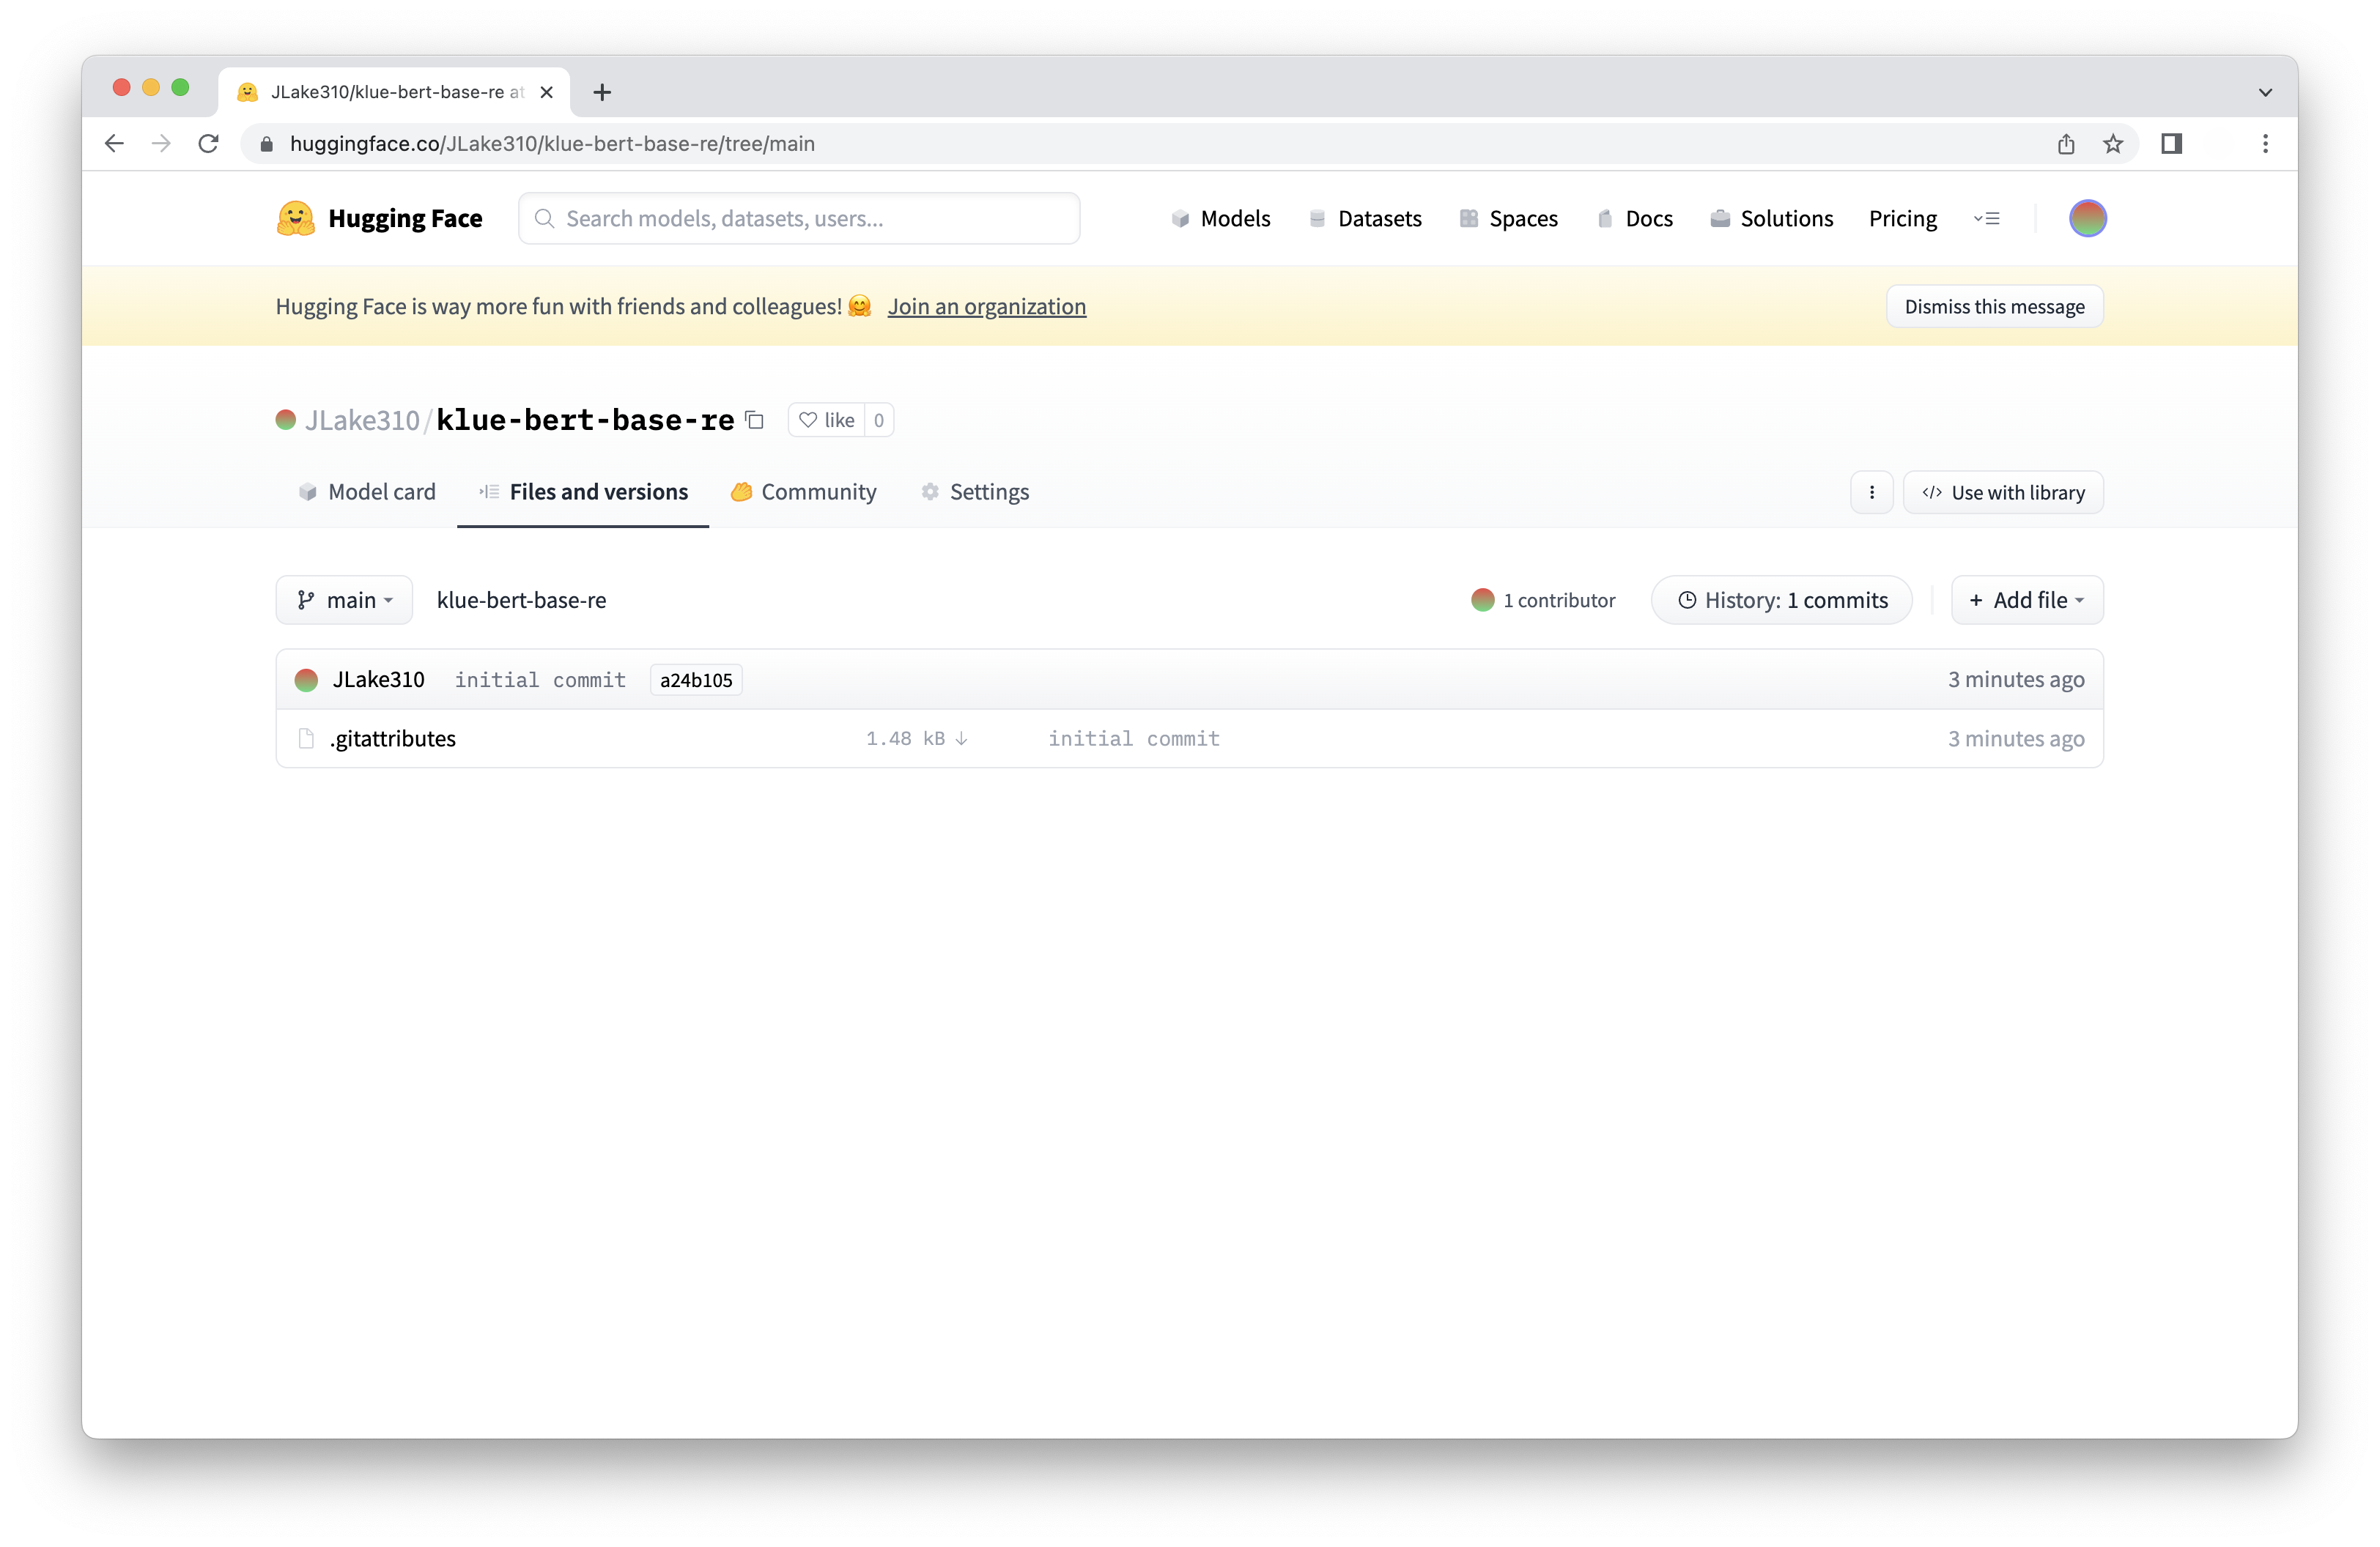Bookmark page with star icon
Screen dimensions: 2380x1547
click(x=2112, y=144)
